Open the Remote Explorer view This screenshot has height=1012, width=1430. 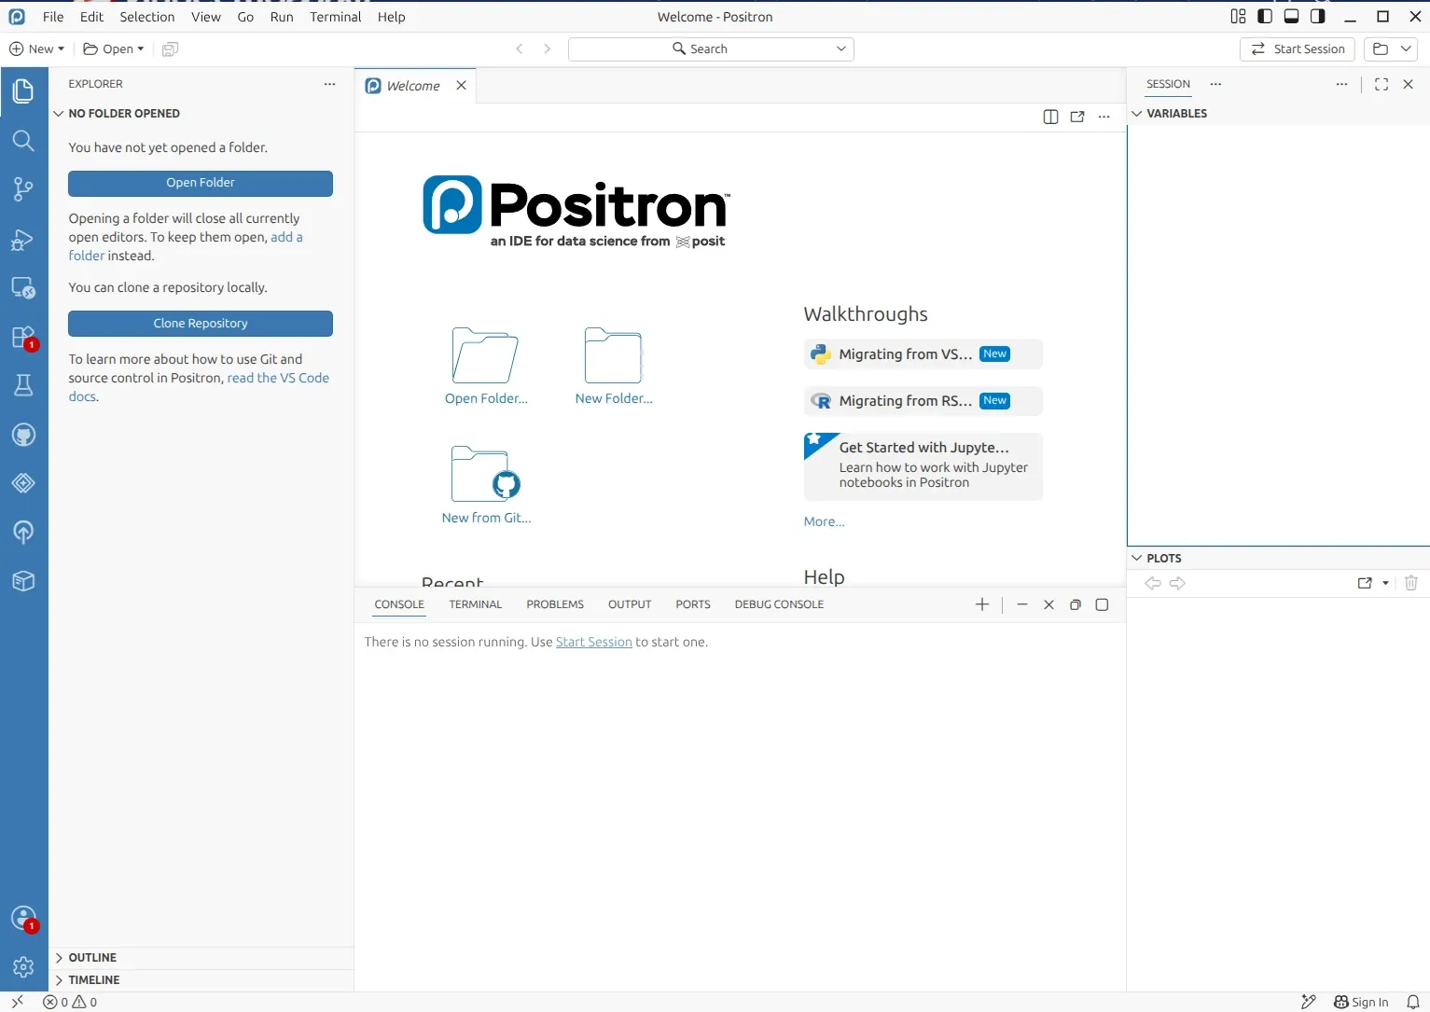(23, 288)
